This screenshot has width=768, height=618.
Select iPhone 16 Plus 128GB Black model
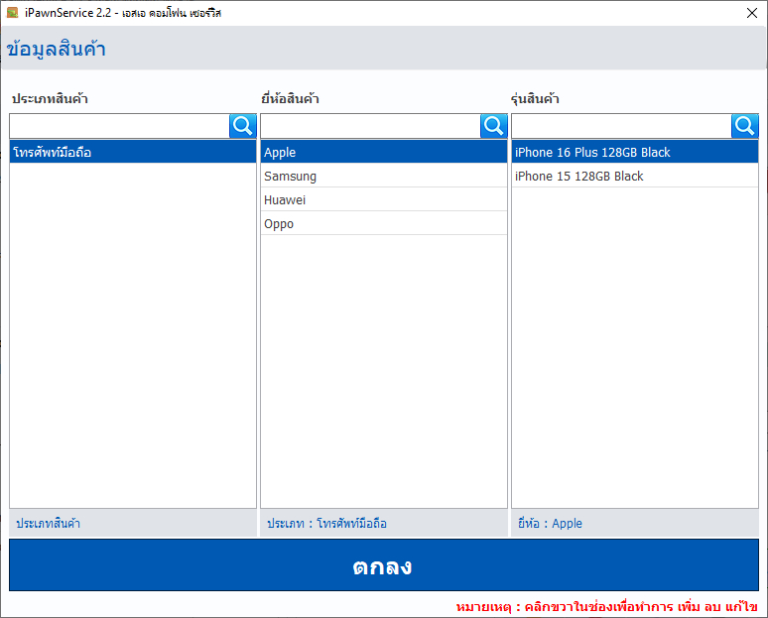[635, 152]
